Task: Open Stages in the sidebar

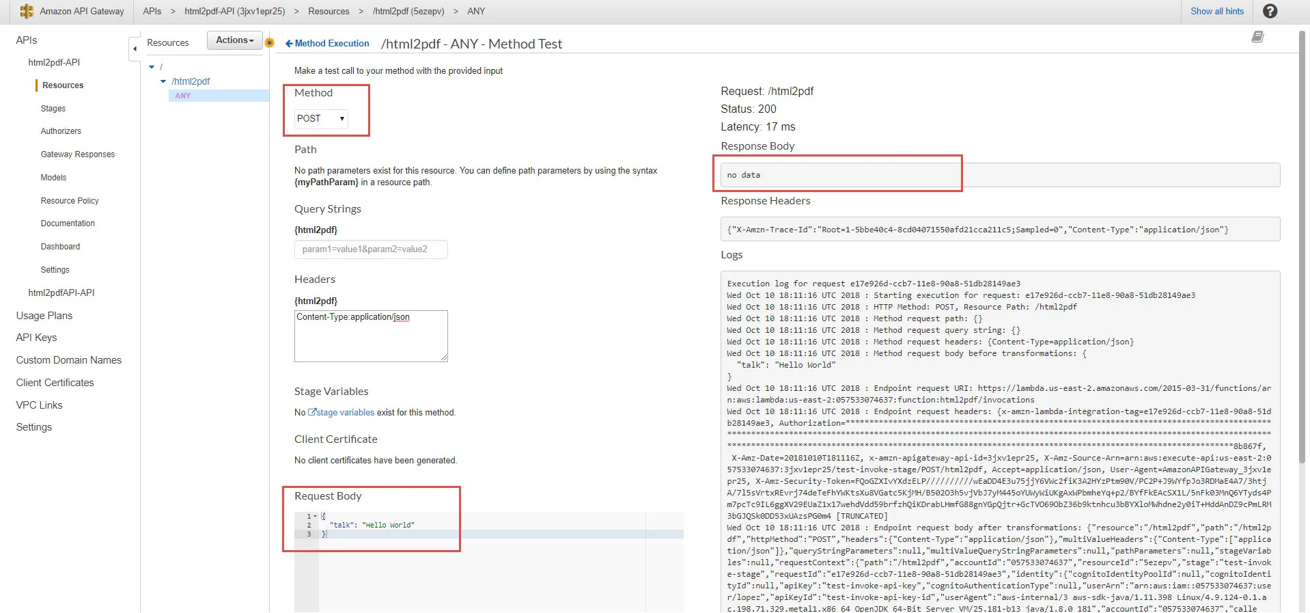Action: (53, 109)
